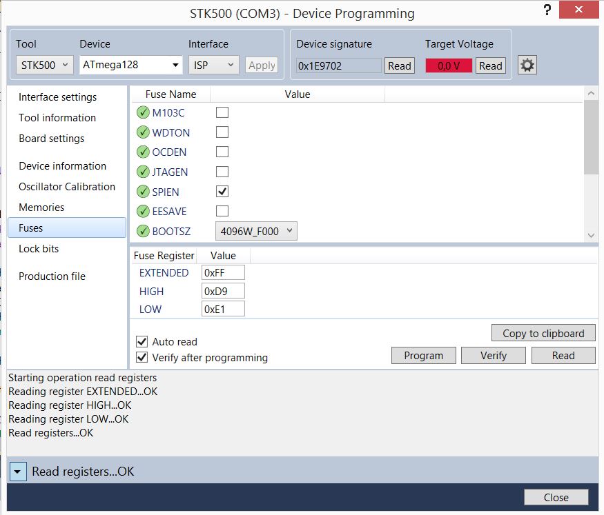This screenshot has width=604, height=515.
Task: Open the Interface dropdown showing ISP
Action: pyautogui.click(x=214, y=65)
